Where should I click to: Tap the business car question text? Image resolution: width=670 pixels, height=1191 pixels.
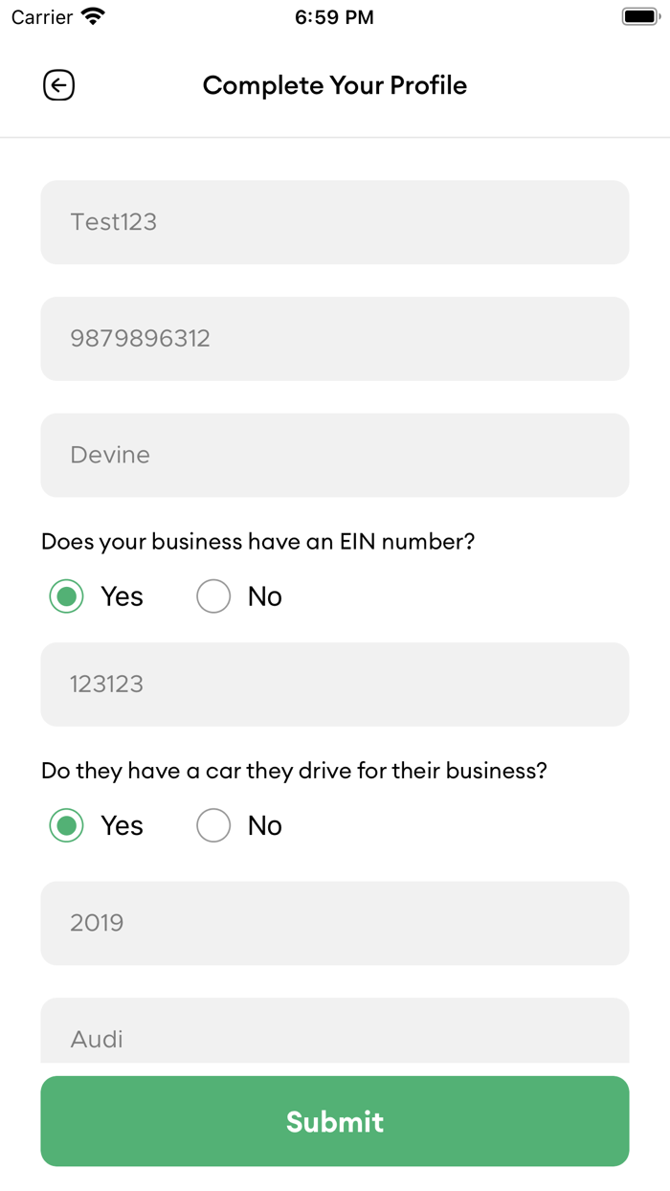tap(294, 770)
